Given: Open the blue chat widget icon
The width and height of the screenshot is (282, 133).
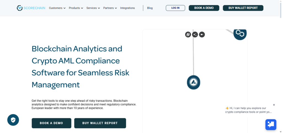Looking at the screenshot, I should (x=271, y=124).
